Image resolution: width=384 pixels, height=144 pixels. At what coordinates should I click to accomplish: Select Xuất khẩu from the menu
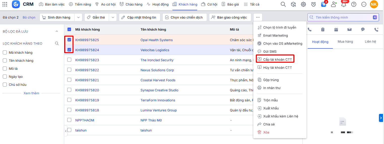coord(271,108)
